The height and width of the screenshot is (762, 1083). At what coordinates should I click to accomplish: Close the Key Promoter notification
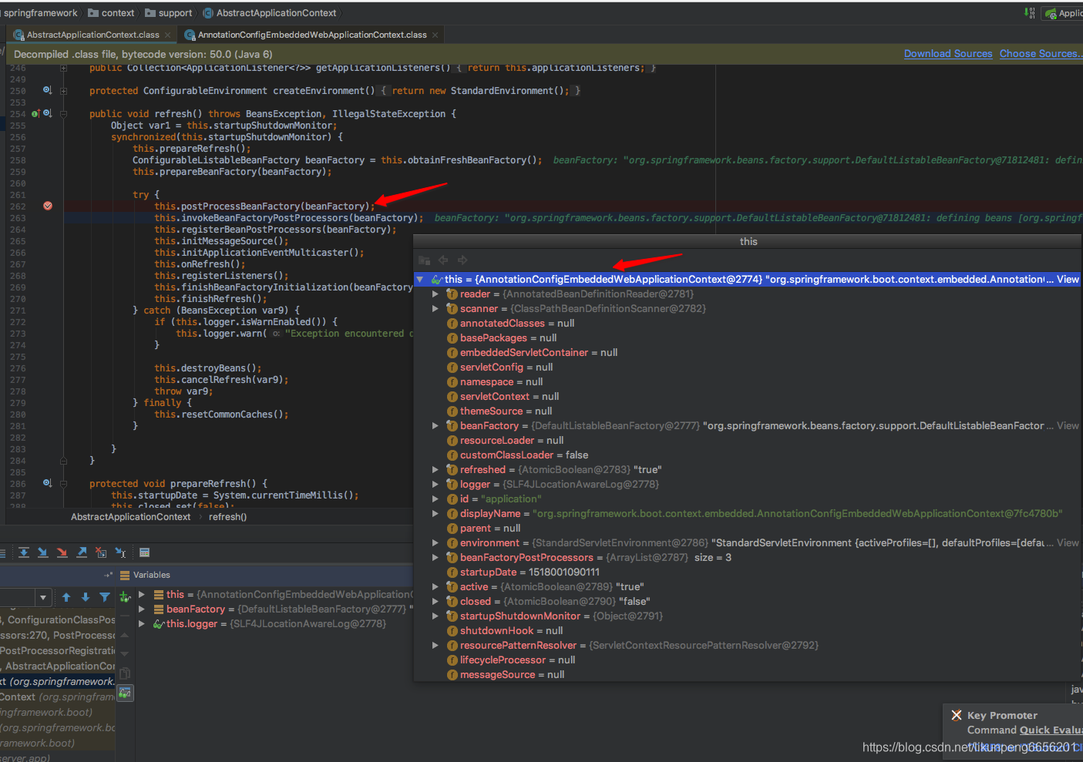[x=957, y=715]
